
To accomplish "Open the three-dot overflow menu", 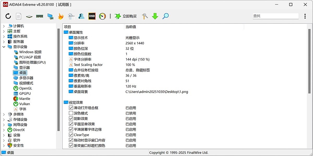I will 305,16.
